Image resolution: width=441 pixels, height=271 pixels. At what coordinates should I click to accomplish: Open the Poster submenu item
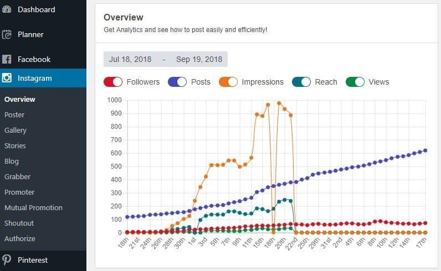(x=14, y=115)
